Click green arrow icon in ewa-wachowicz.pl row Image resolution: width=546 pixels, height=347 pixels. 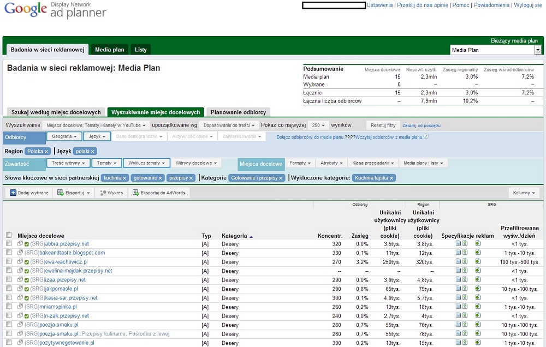point(478,261)
